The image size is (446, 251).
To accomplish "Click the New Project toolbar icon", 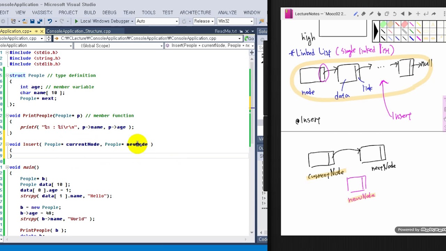I will point(13,21).
